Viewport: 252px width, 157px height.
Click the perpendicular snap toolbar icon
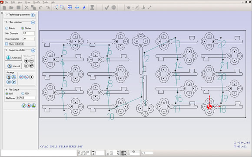point(143,7)
